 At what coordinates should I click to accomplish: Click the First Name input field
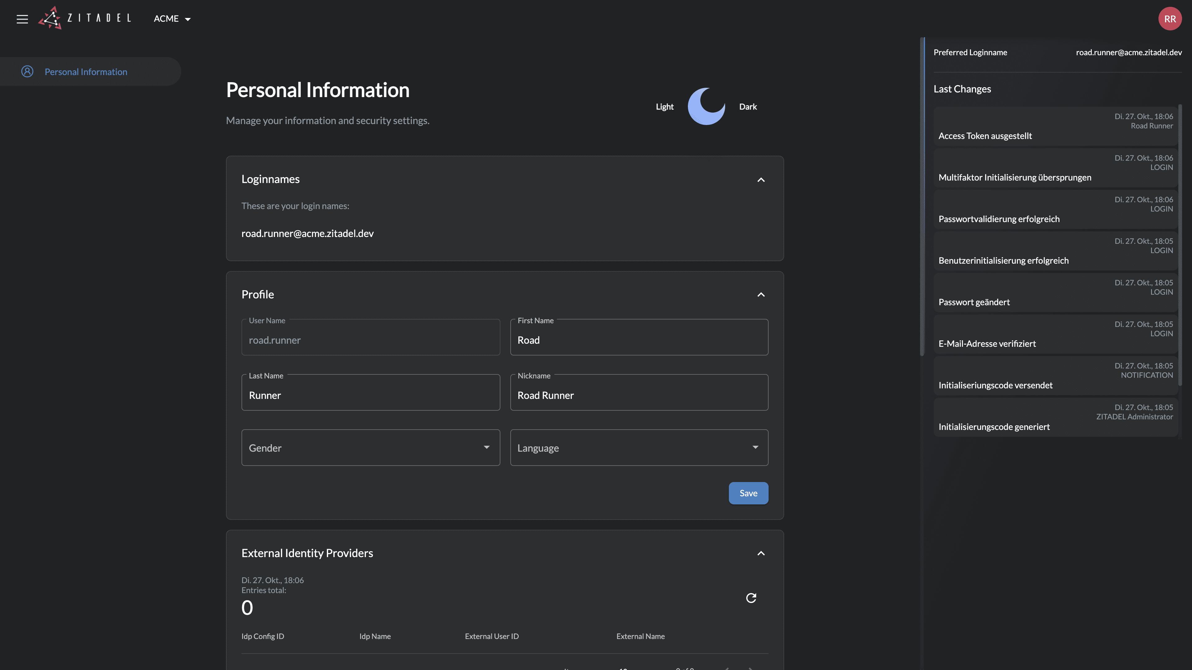(639, 340)
